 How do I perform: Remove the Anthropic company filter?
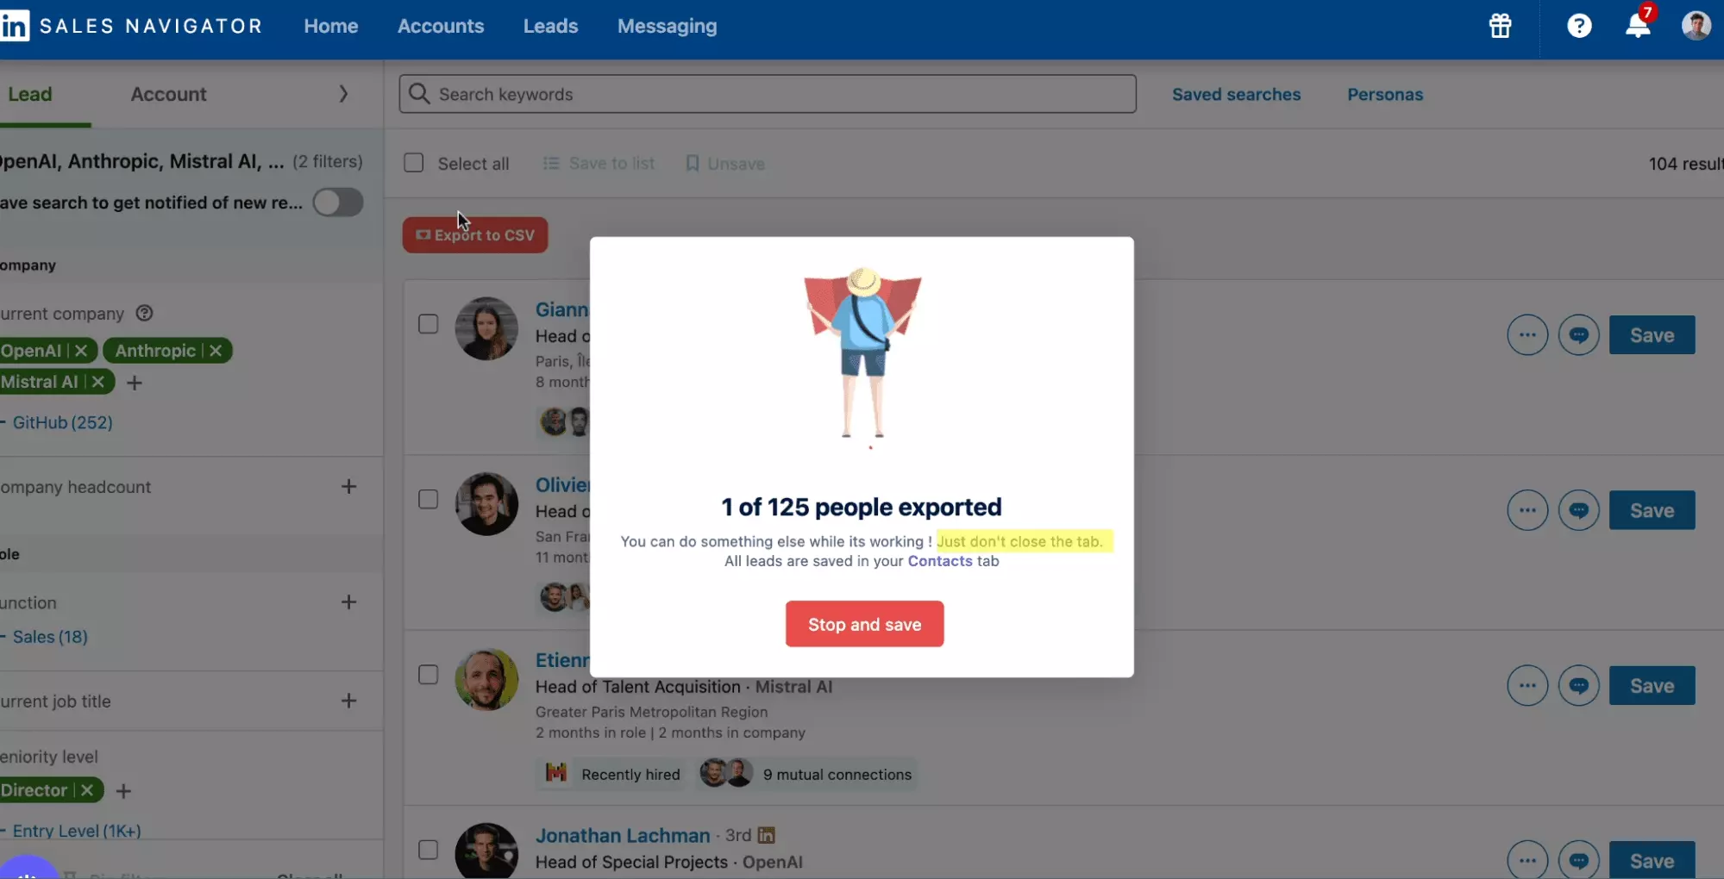216,351
